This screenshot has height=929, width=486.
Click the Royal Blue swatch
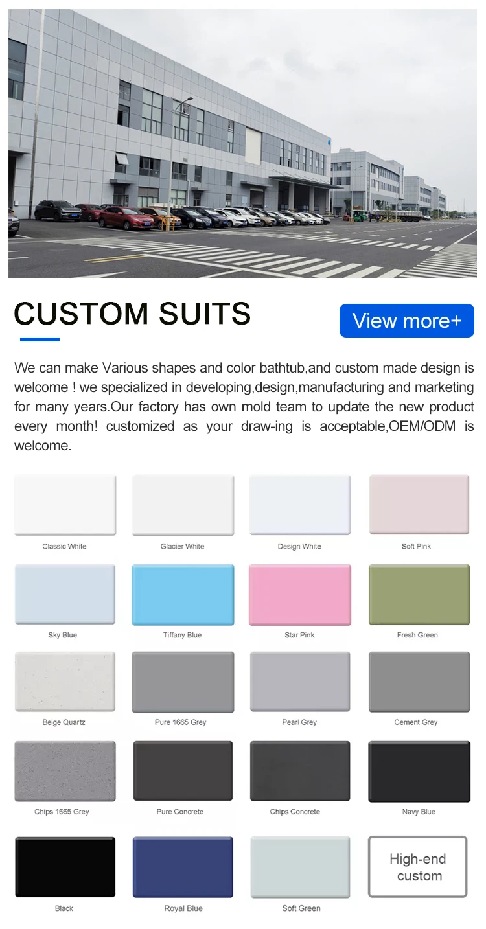pyautogui.click(x=183, y=867)
